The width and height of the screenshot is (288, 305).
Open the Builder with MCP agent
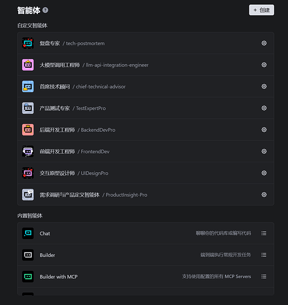coord(146,276)
